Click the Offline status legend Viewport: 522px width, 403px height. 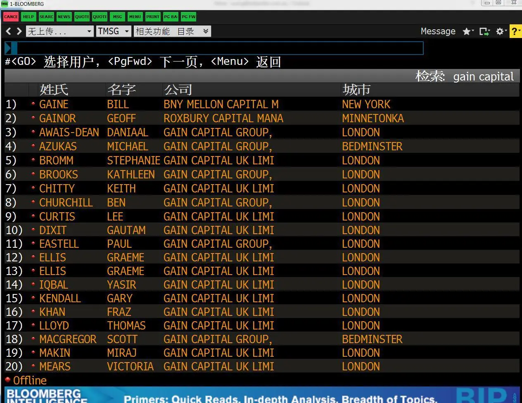coord(26,380)
